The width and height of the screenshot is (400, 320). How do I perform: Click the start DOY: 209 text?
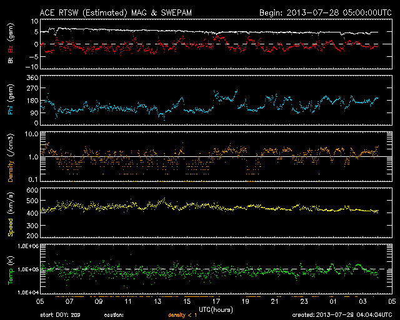click(61, 314)
